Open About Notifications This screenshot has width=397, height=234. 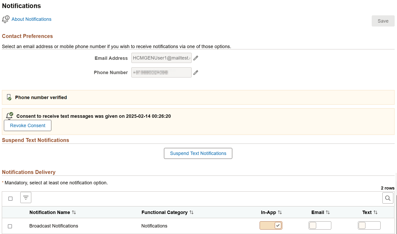31,19
